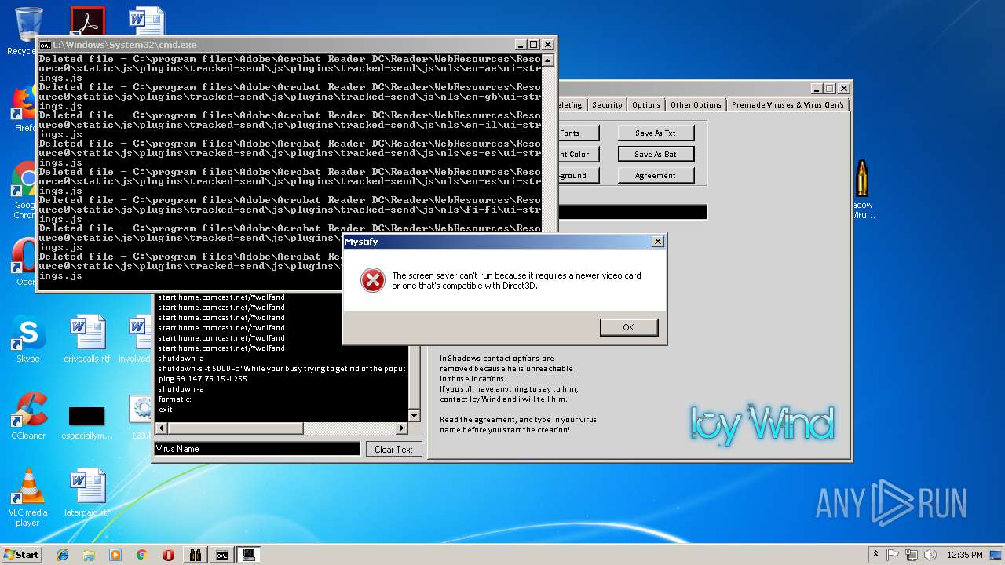Open Opera from the taskbar
The height and width of the screenshot is (565, 1005).
[x=168, y=555]
